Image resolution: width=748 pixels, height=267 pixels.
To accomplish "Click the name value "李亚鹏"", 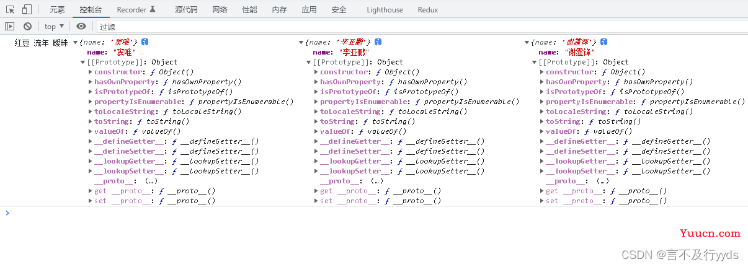I will (x=355, y=52).
